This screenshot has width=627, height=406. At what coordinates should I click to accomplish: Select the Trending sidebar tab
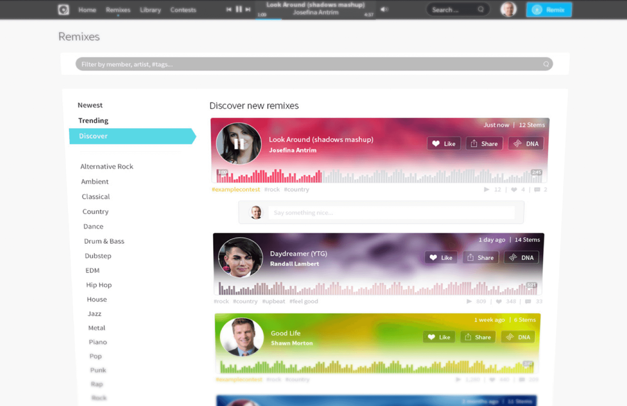click(93, 121)
